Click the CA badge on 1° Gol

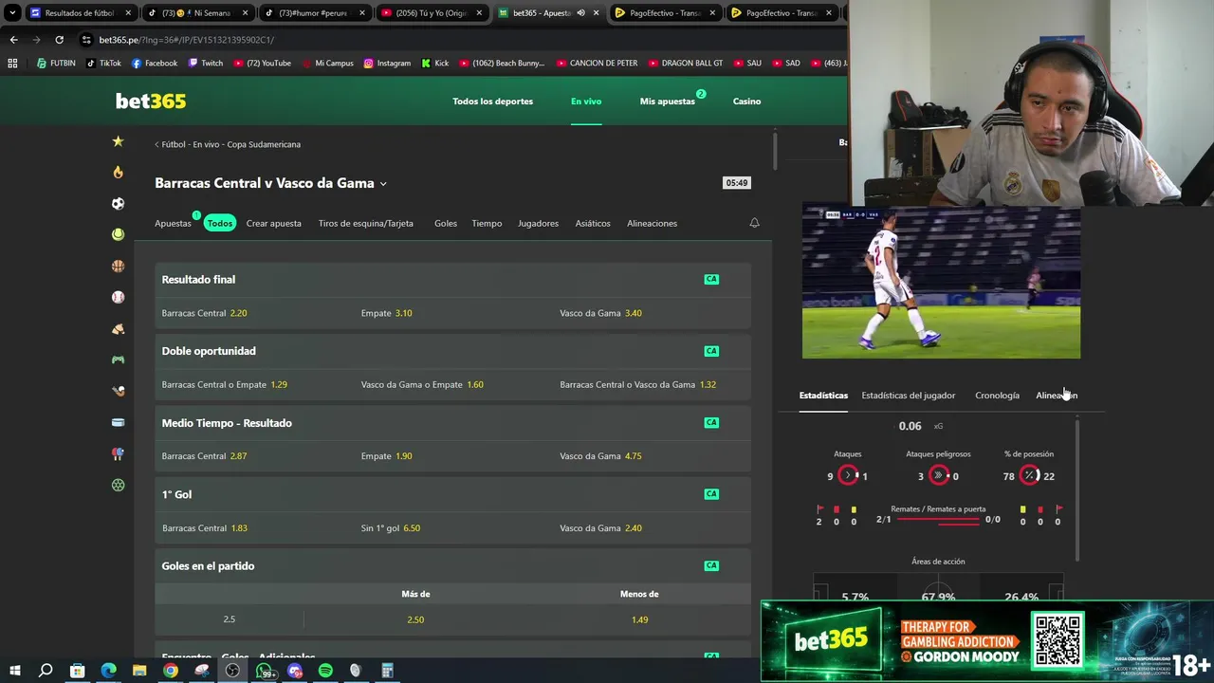coord(711,494)
